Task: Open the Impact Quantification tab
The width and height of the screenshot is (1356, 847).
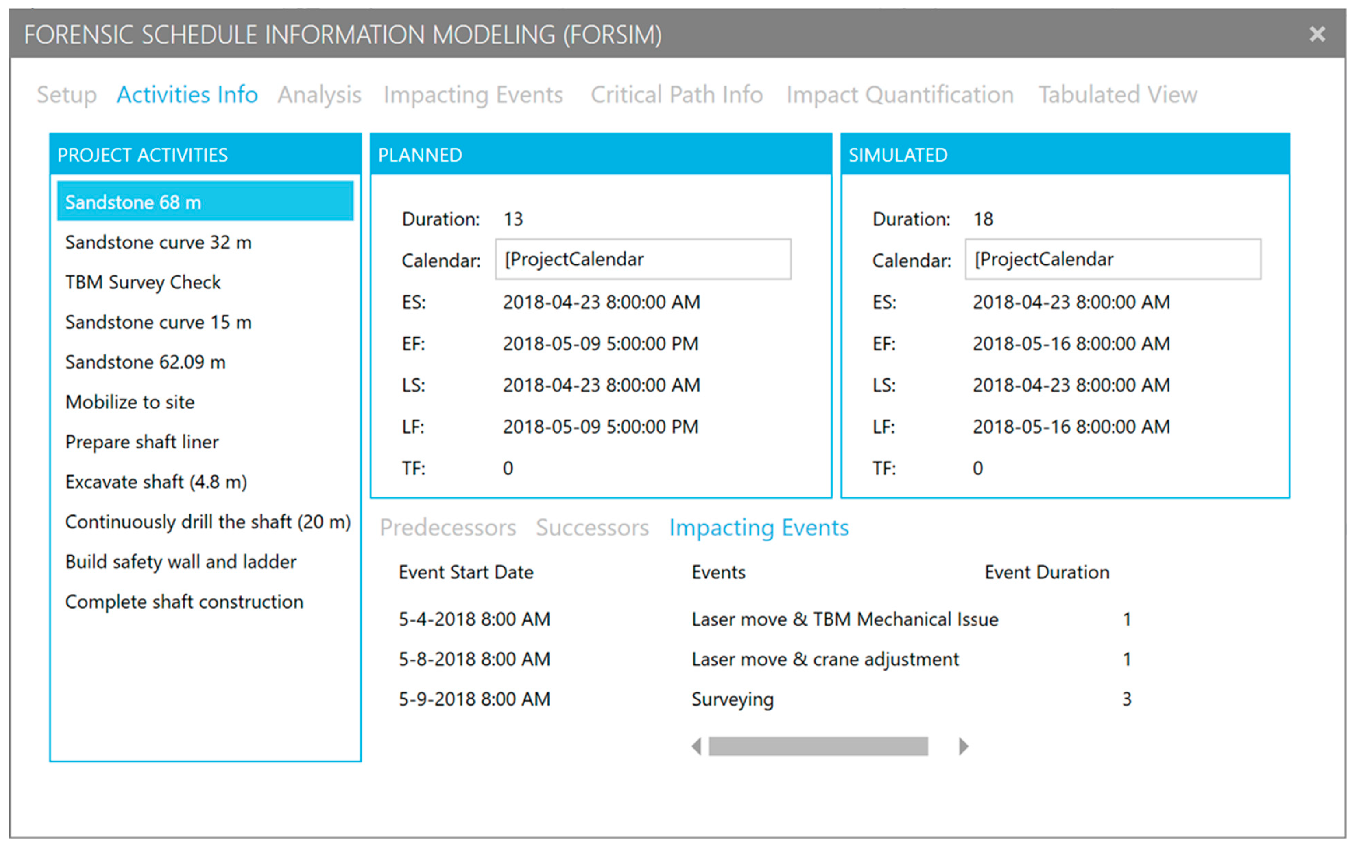Action: click(900, 95)
